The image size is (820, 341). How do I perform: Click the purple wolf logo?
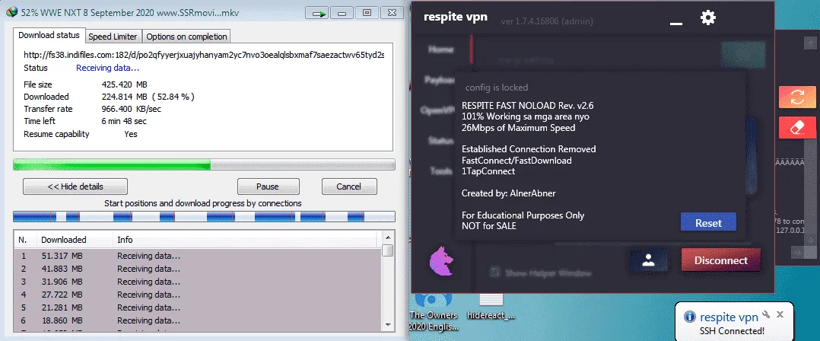tap(441, 260)
